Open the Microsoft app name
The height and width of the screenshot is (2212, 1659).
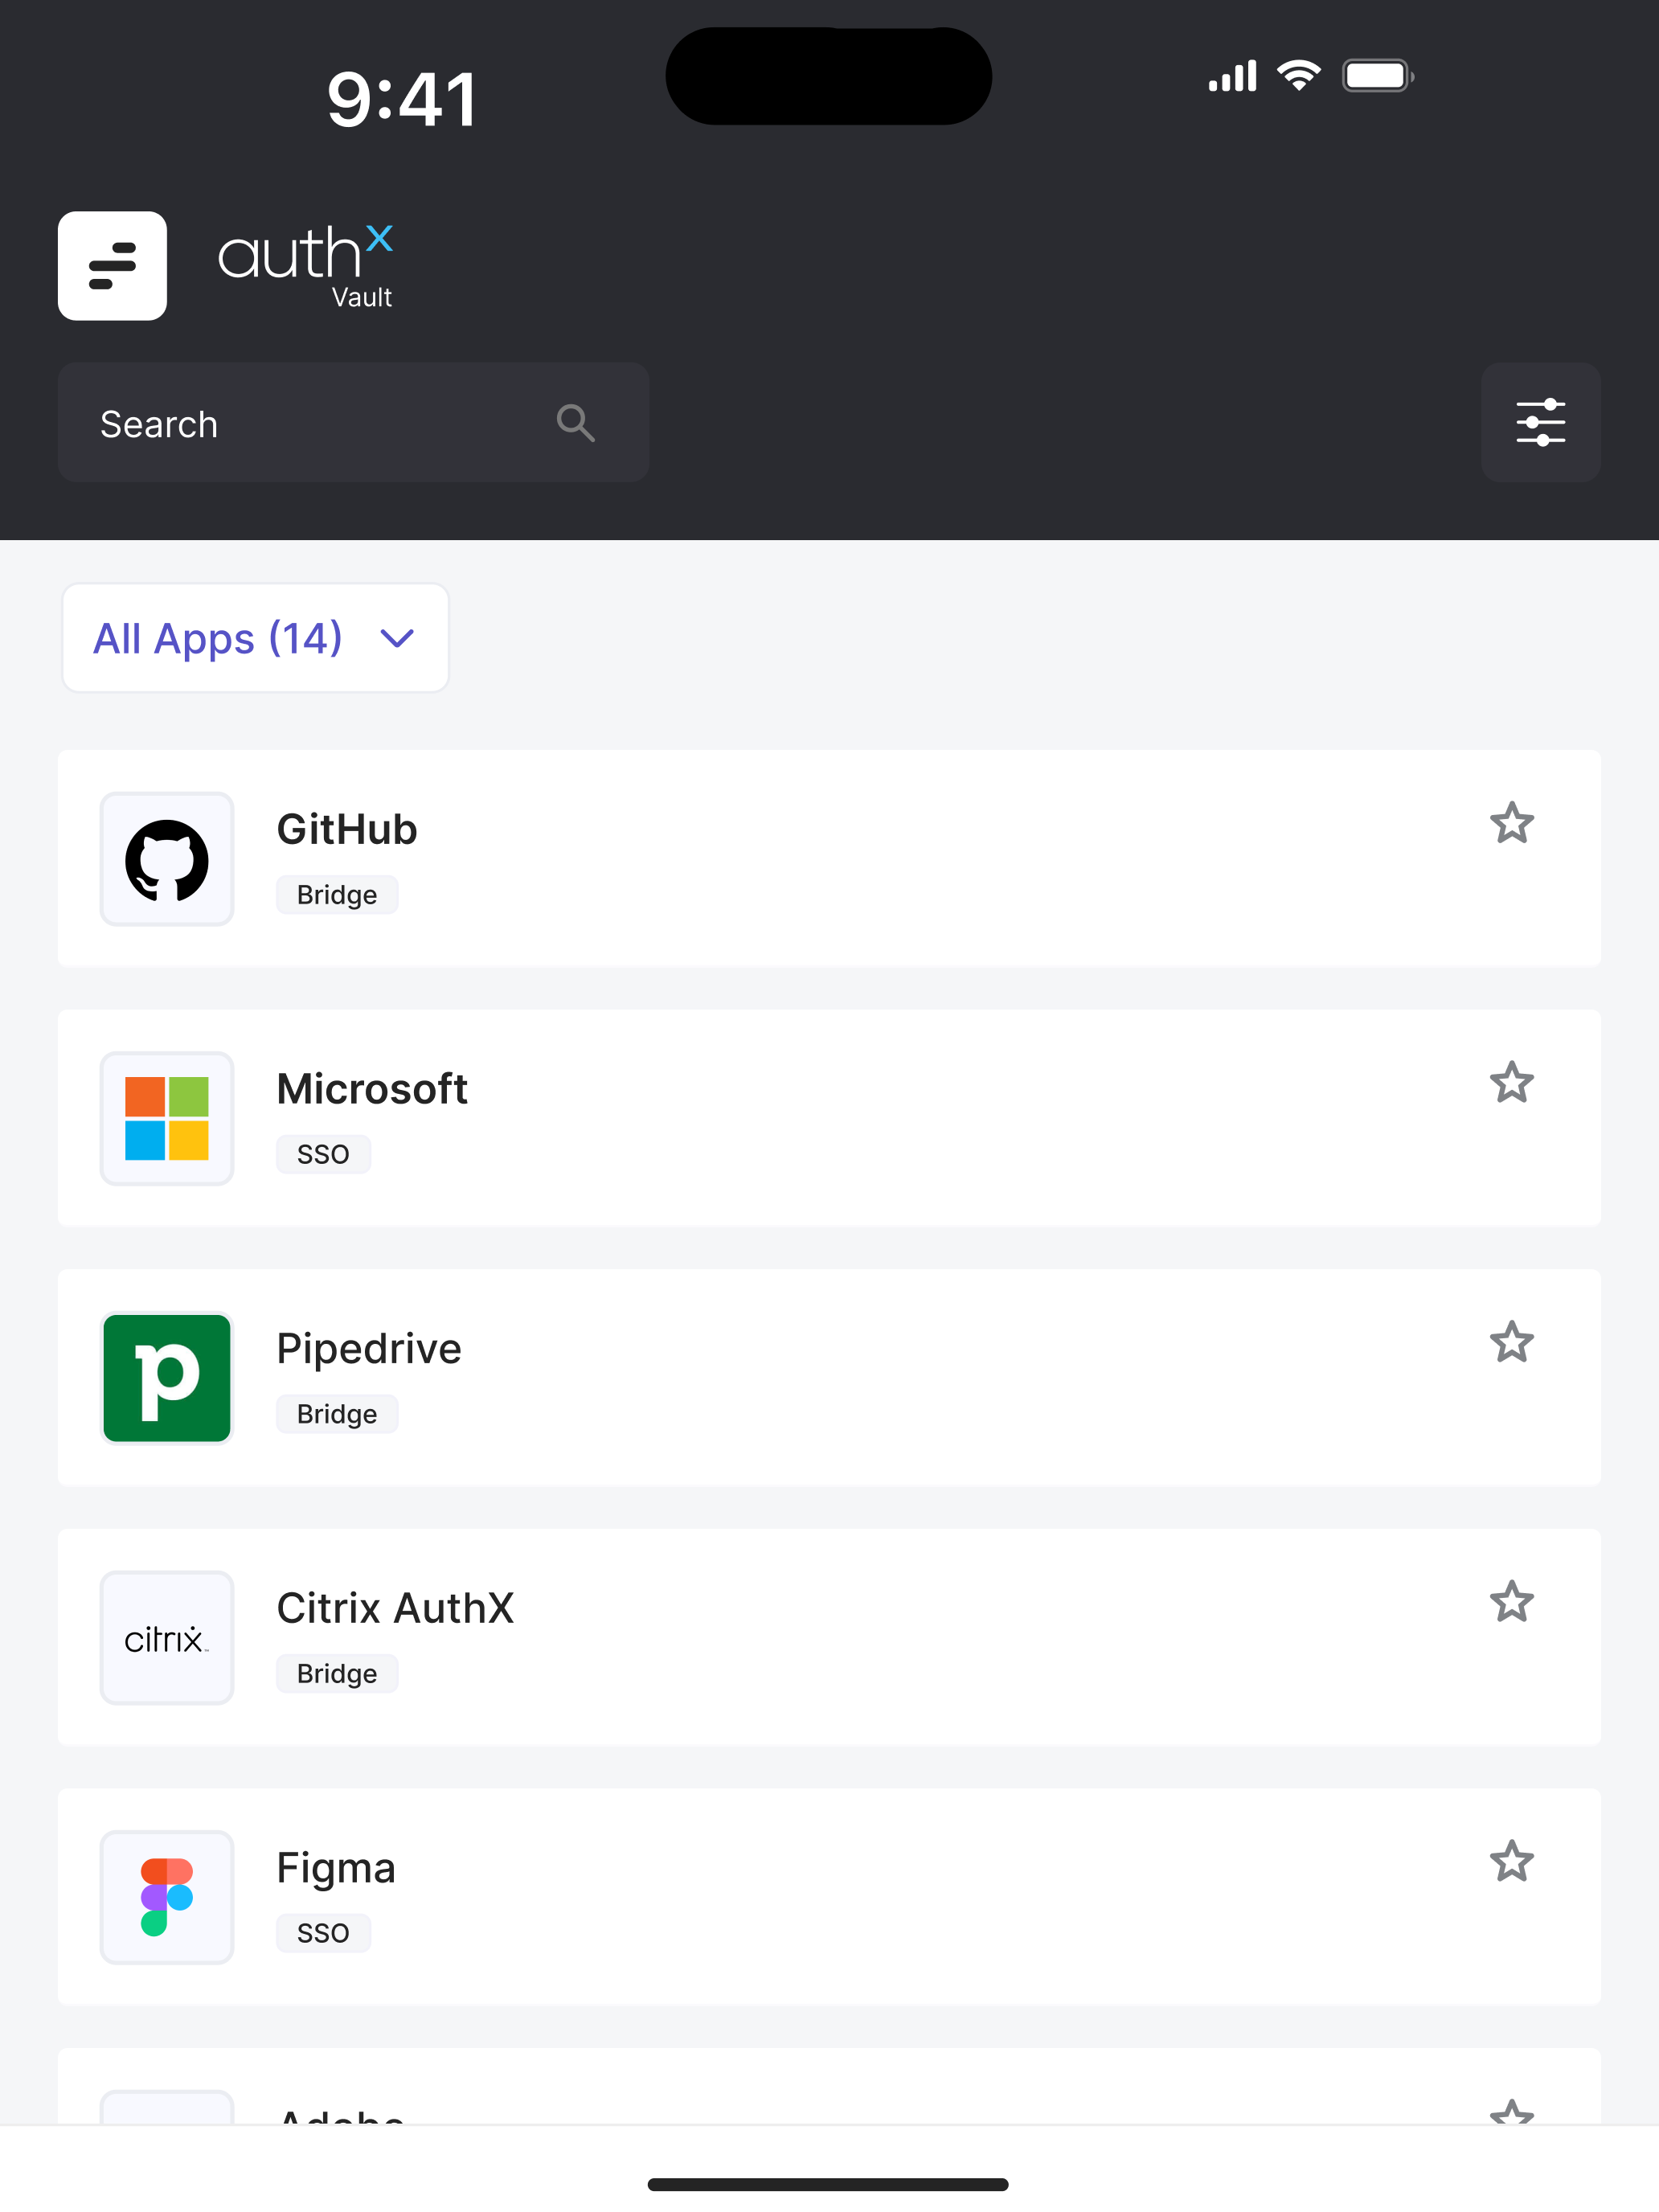372,1089
